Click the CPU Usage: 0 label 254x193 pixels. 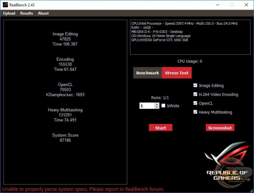point(190,61)
